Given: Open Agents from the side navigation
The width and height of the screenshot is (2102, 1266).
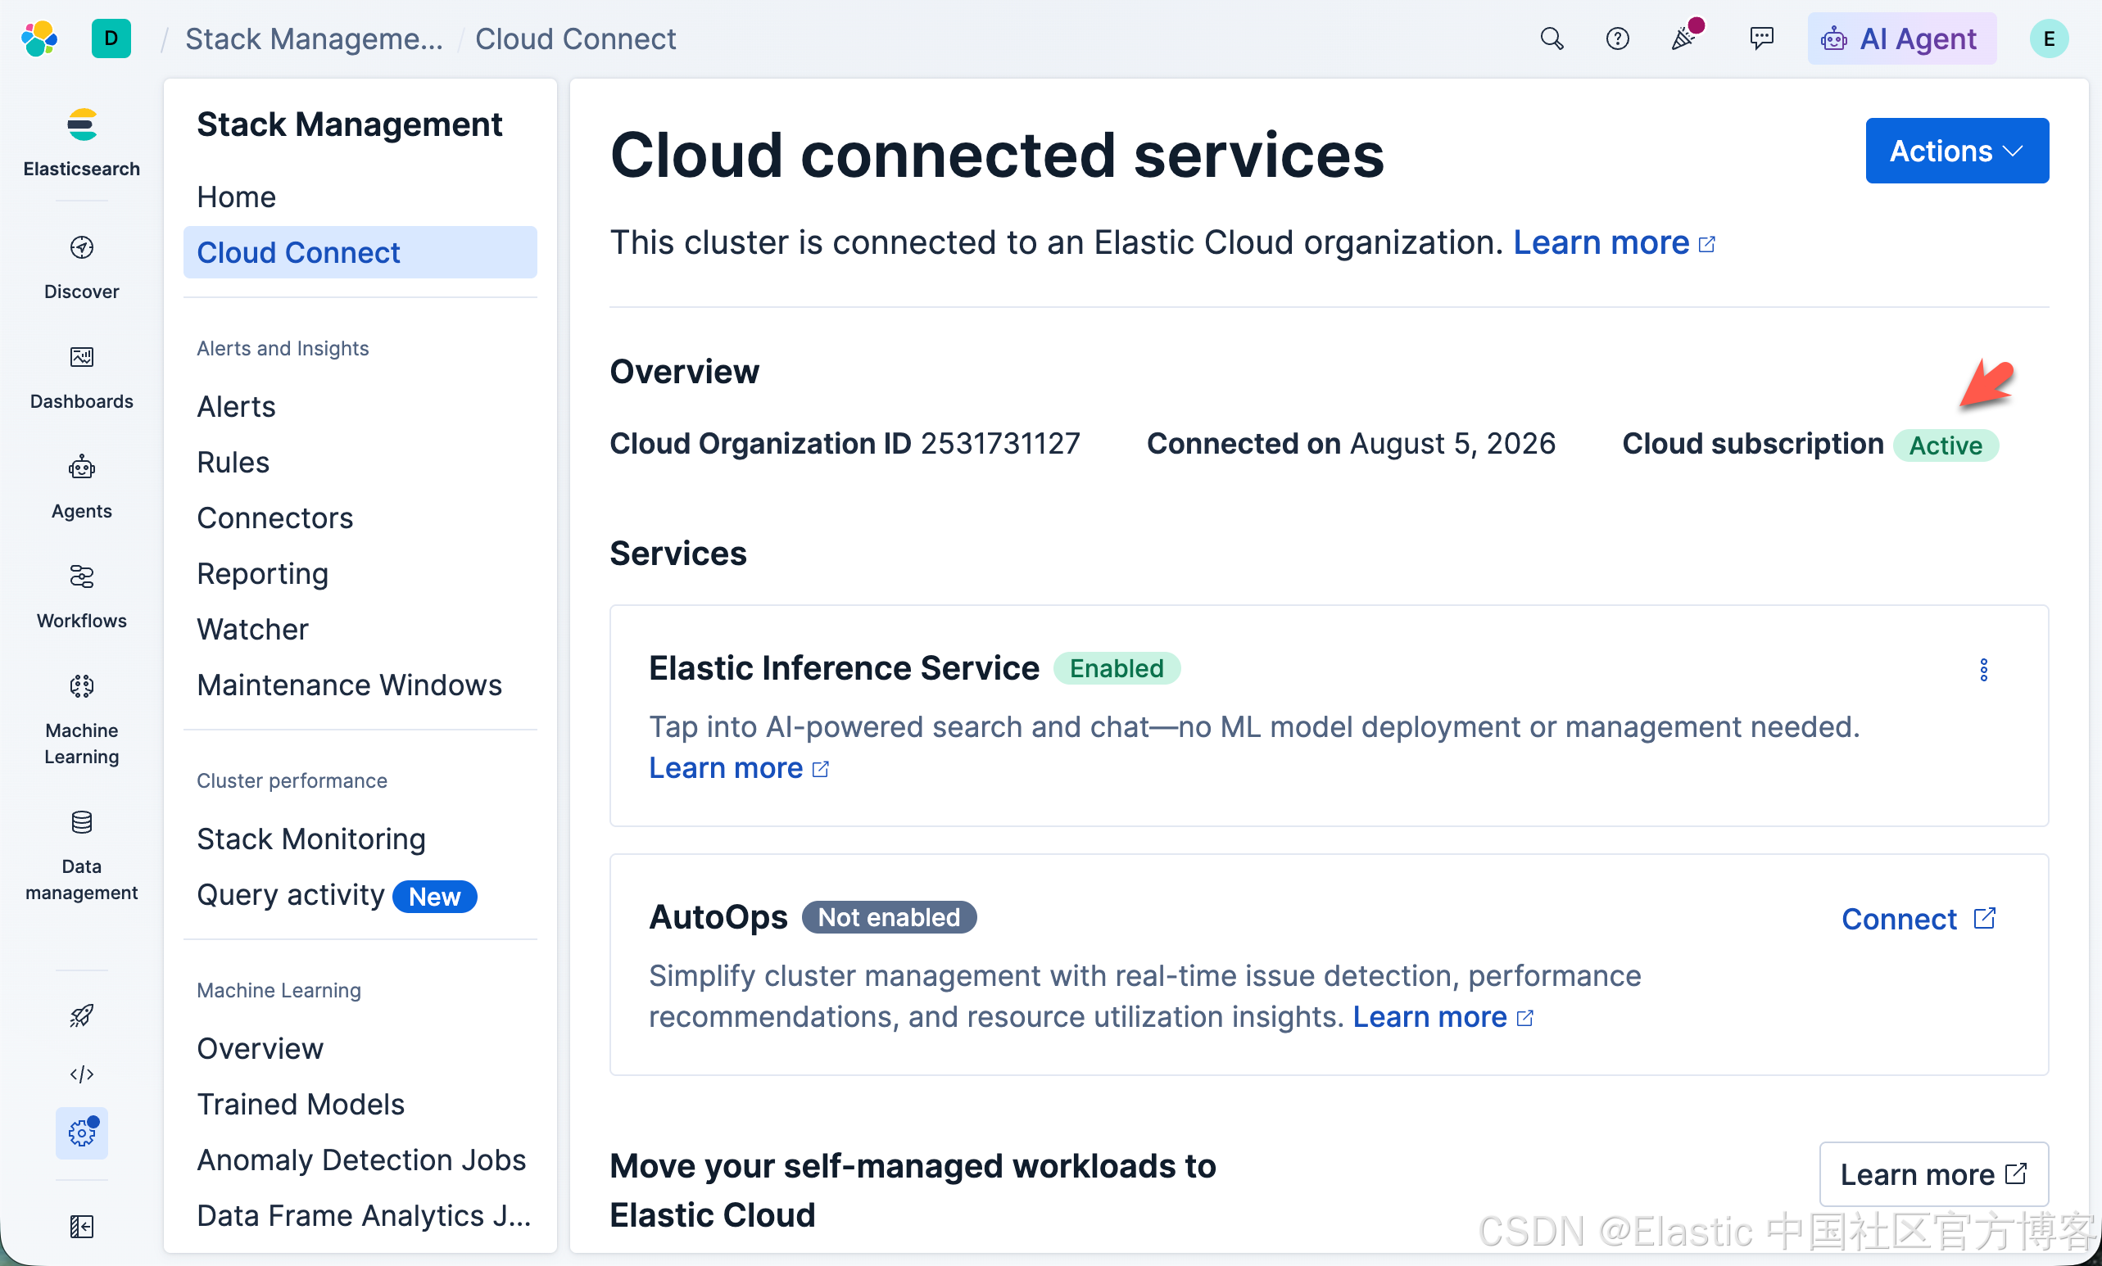Looking at the screenshot, I should tap(82, 487).
